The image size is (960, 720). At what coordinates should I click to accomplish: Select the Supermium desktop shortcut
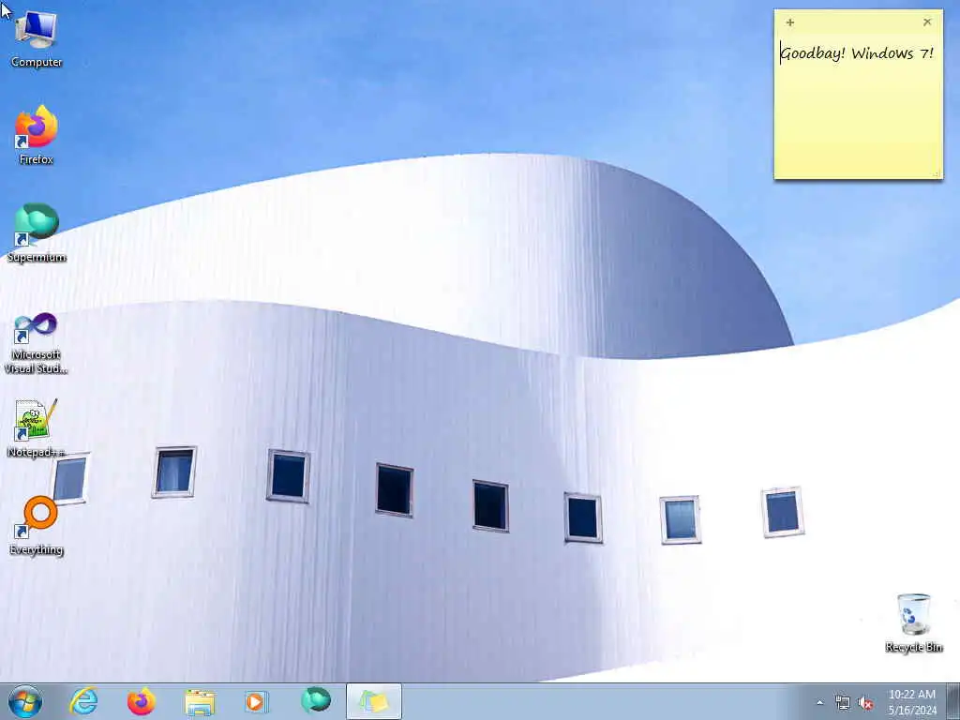[37, 233]
